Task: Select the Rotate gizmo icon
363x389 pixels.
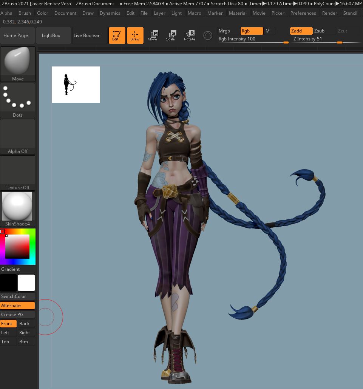Action: (189, 36)
